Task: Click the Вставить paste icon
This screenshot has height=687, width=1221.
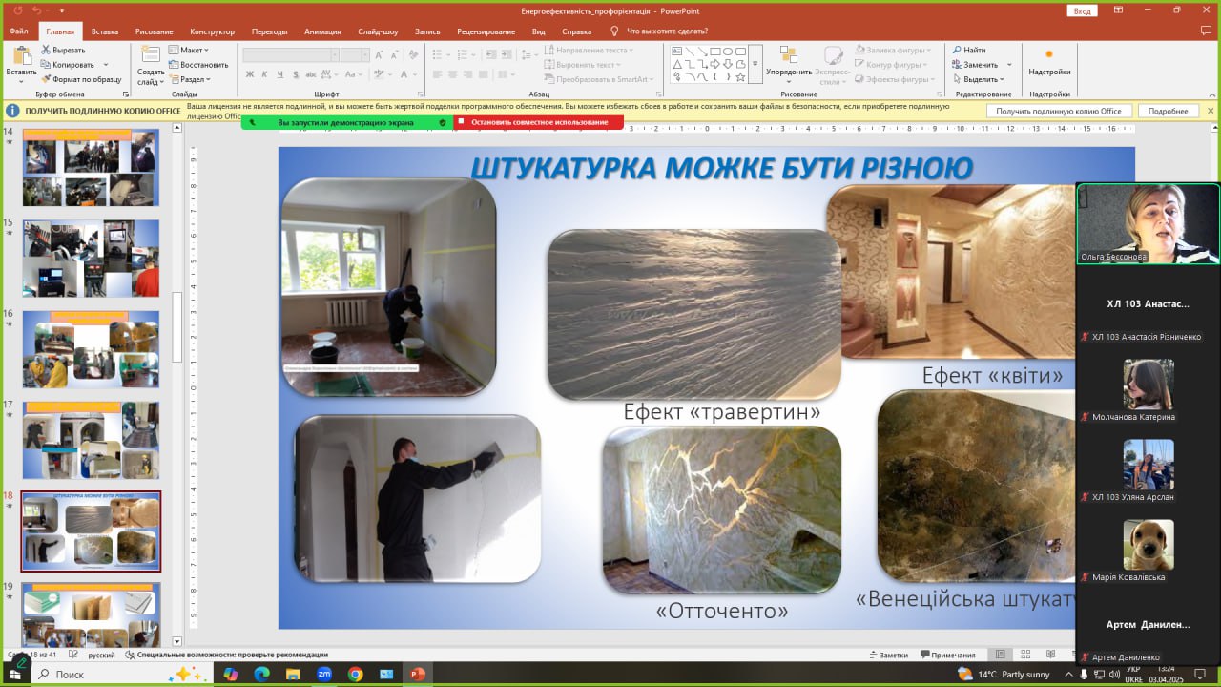Action: pos(21,54)
